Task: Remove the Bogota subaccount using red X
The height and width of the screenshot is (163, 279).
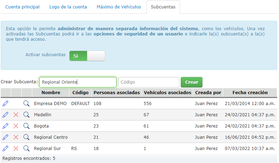Action: [x=16, y=126]
